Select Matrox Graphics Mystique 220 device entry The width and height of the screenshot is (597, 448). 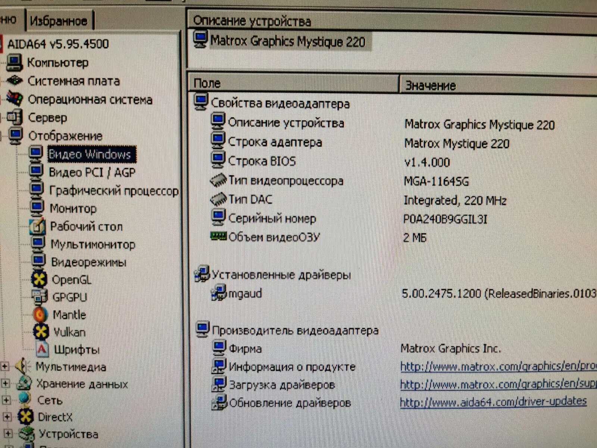point(287,41)
